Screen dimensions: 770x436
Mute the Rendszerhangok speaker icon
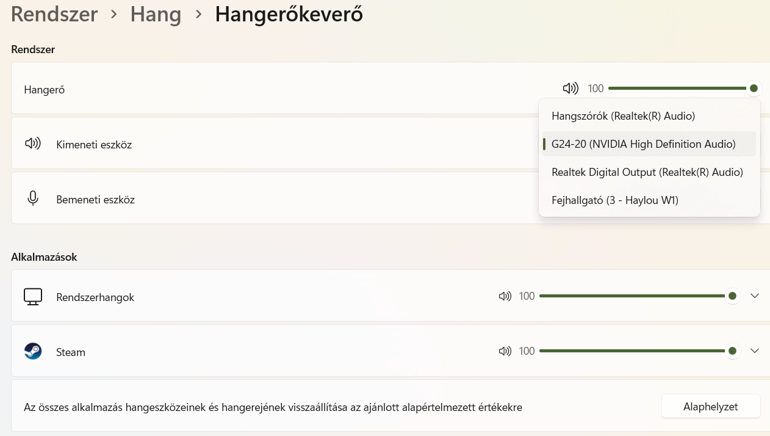coord(505,296)
